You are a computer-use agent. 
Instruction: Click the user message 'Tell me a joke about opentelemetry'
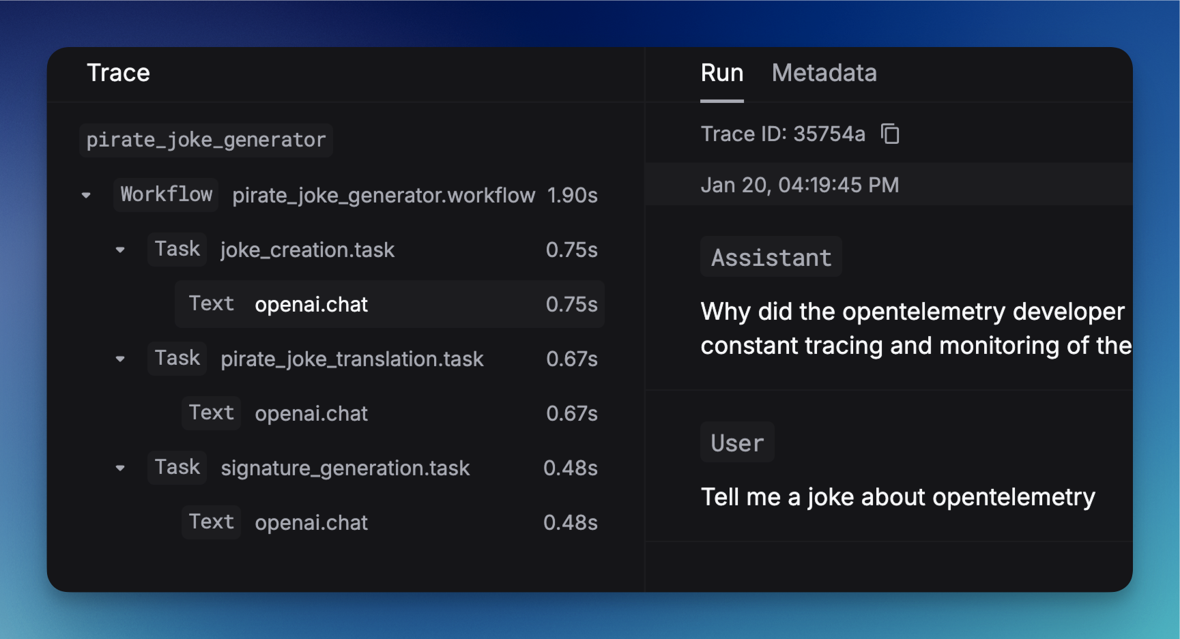[x=897, y=497]
